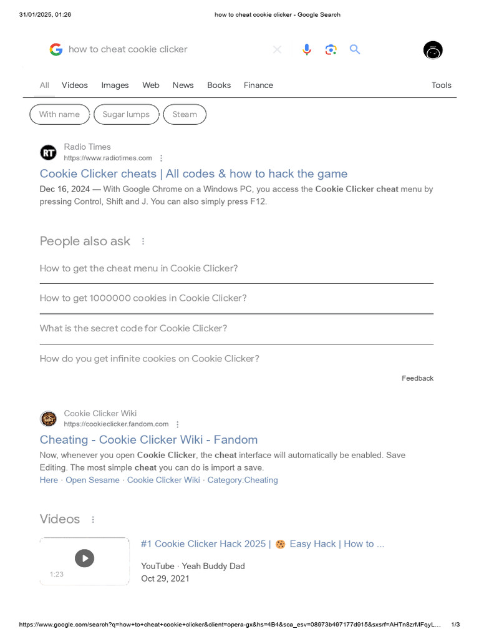Switch to the News tab
The height and width of the screenshot is (639, 479).
pyautogui.click(x=183, y=85)
